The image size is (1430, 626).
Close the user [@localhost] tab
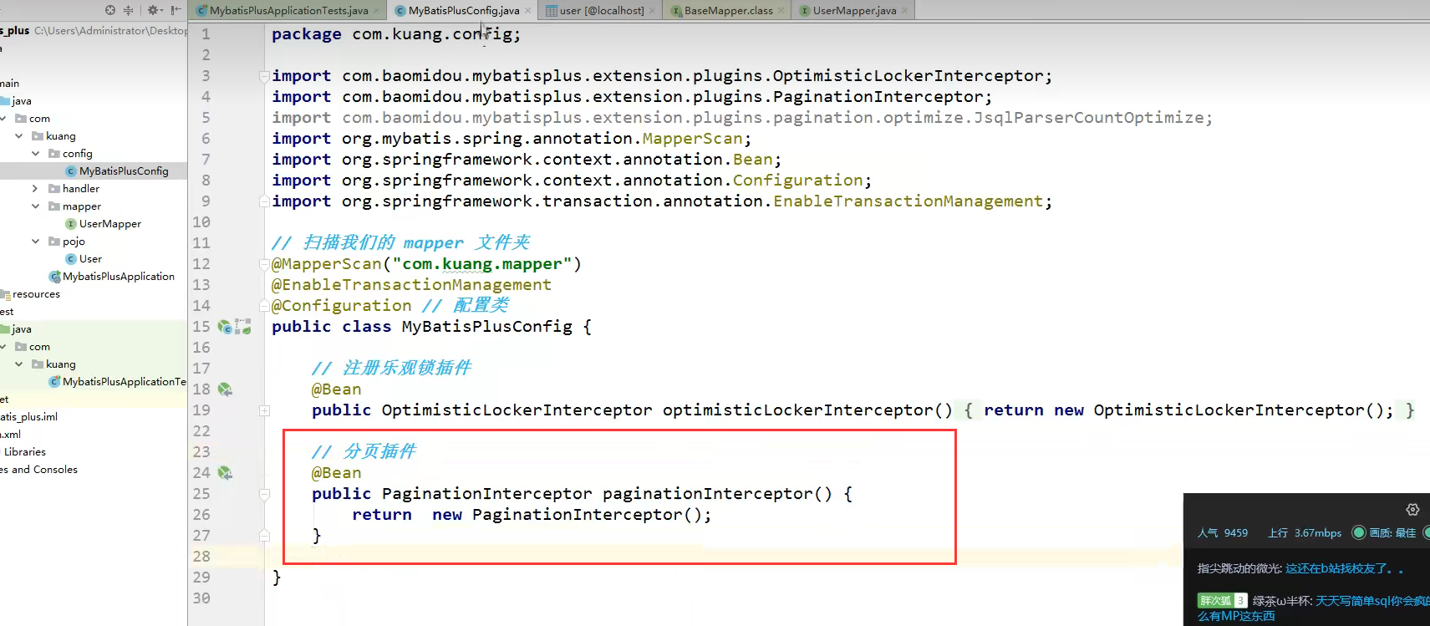point(653,11)
